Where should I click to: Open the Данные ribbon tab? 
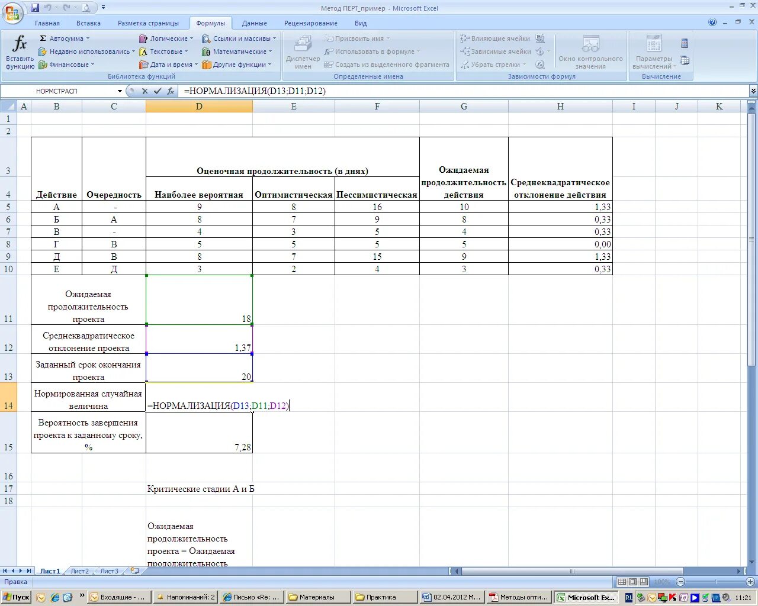click(255, 23)
